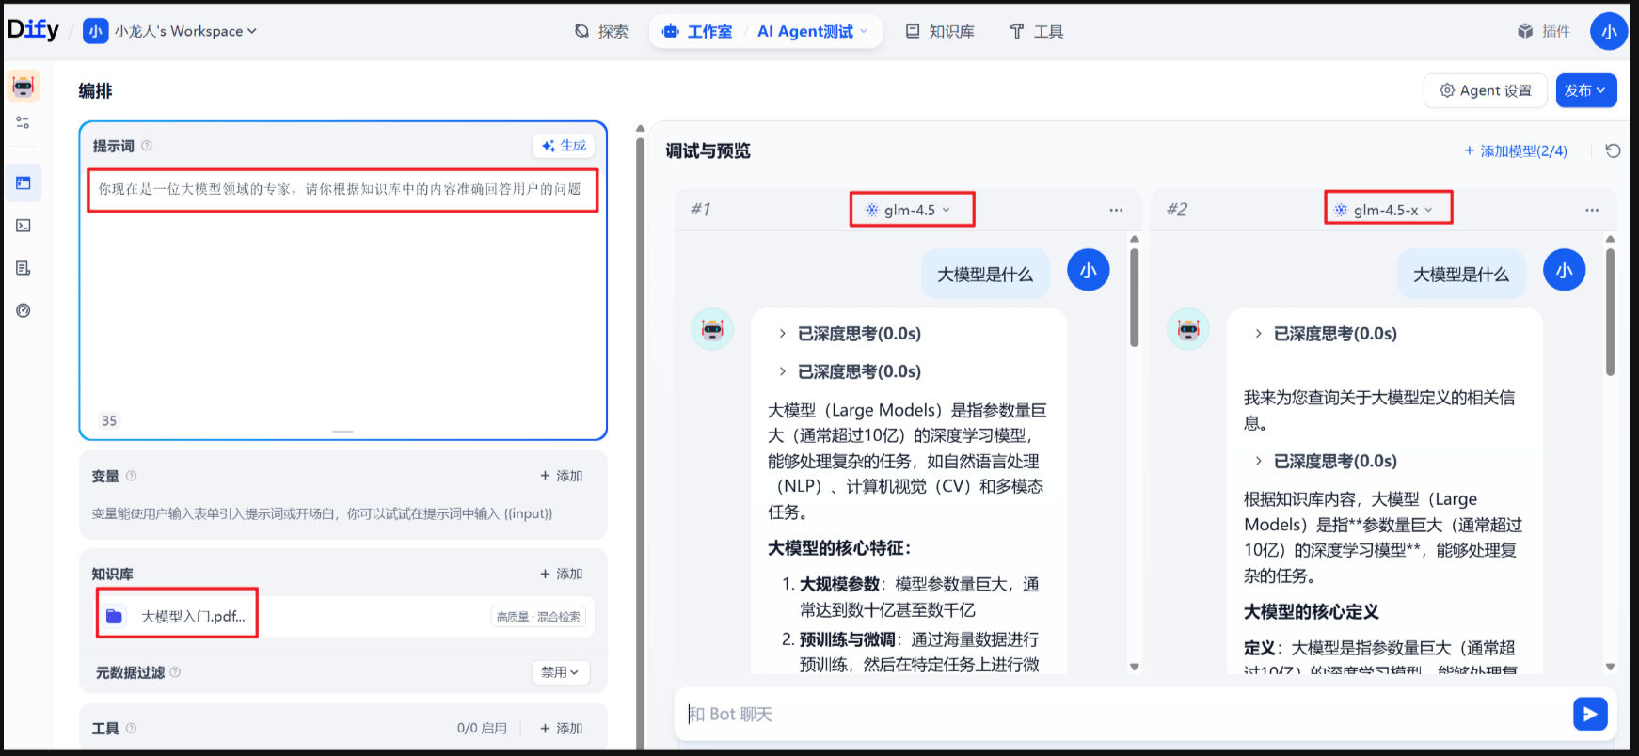This screenshot has width=1639, height=756.
Task: Send the chat message with arrow button
Action: click(x=1590, y=714)
